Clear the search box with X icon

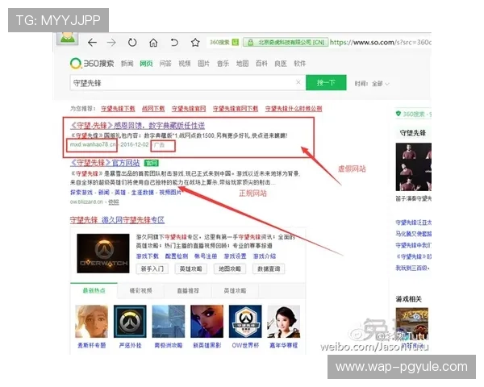pos(298,82)
